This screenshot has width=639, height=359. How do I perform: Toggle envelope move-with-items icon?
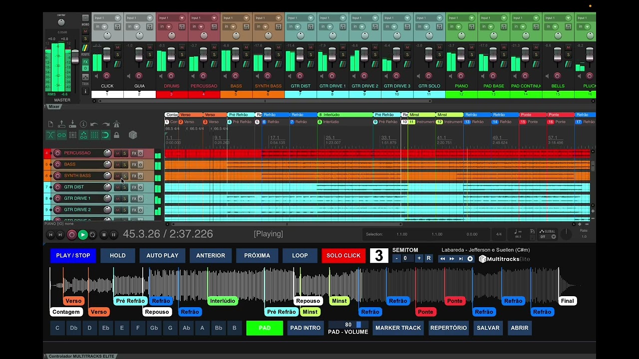(83, 135)
